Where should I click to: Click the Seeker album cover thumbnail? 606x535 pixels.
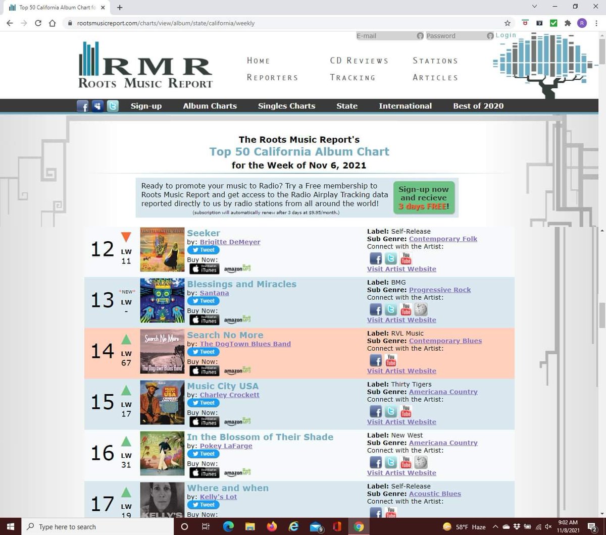pos(162,250)
